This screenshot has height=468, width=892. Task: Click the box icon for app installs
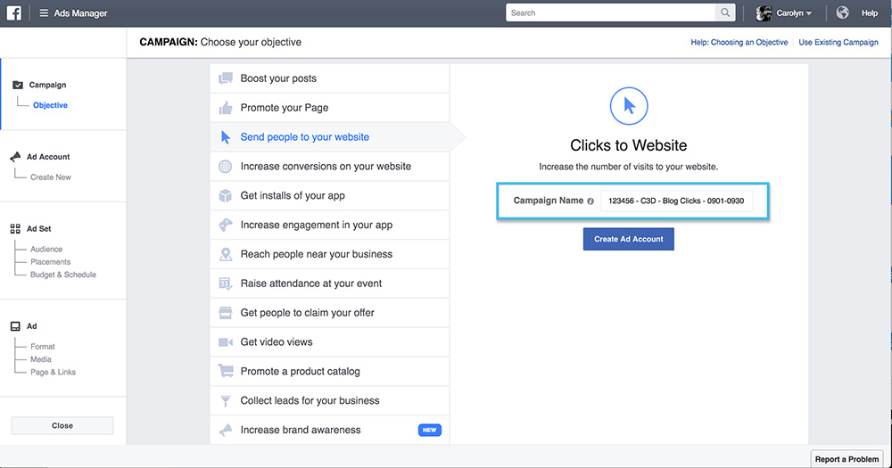click(226, 195)
